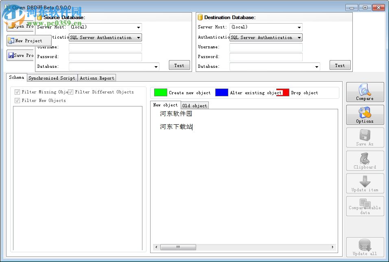Screen dimensions: 389x262
Task: Open the Destination Authentication dropdown
Action: click(300, 37)
